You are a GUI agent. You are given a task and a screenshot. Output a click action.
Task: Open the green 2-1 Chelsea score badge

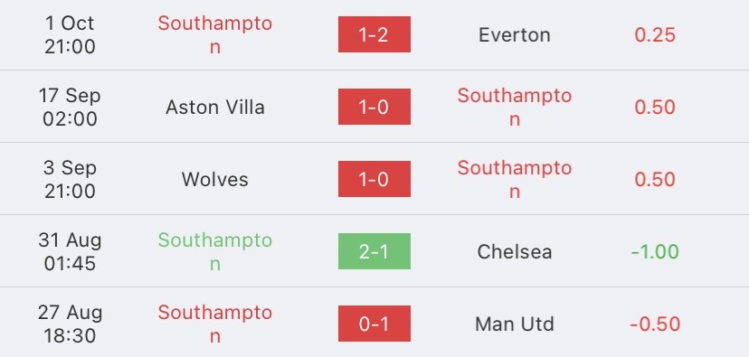(x=374, y=251)
